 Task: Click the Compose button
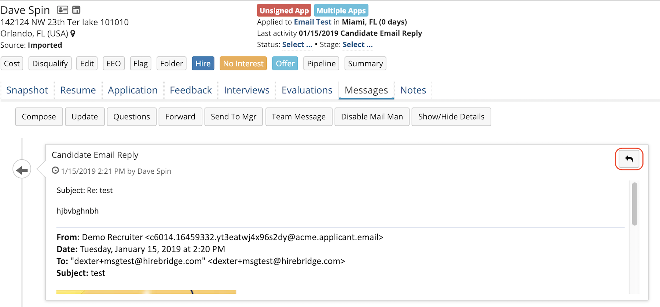pyautogui.click(x=39, y=116)
